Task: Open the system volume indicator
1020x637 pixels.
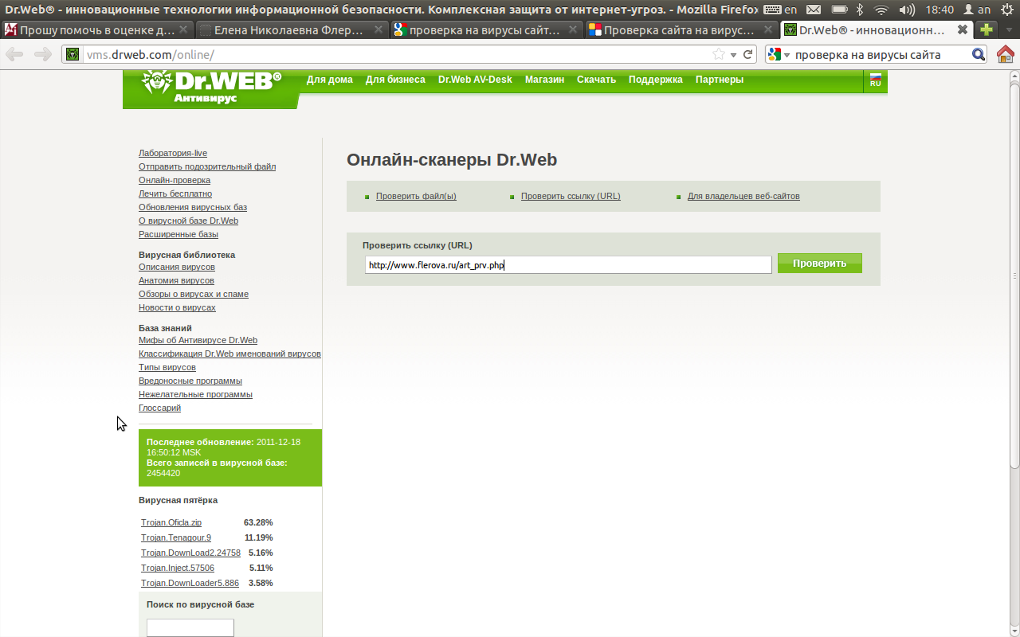Action: 906,10
